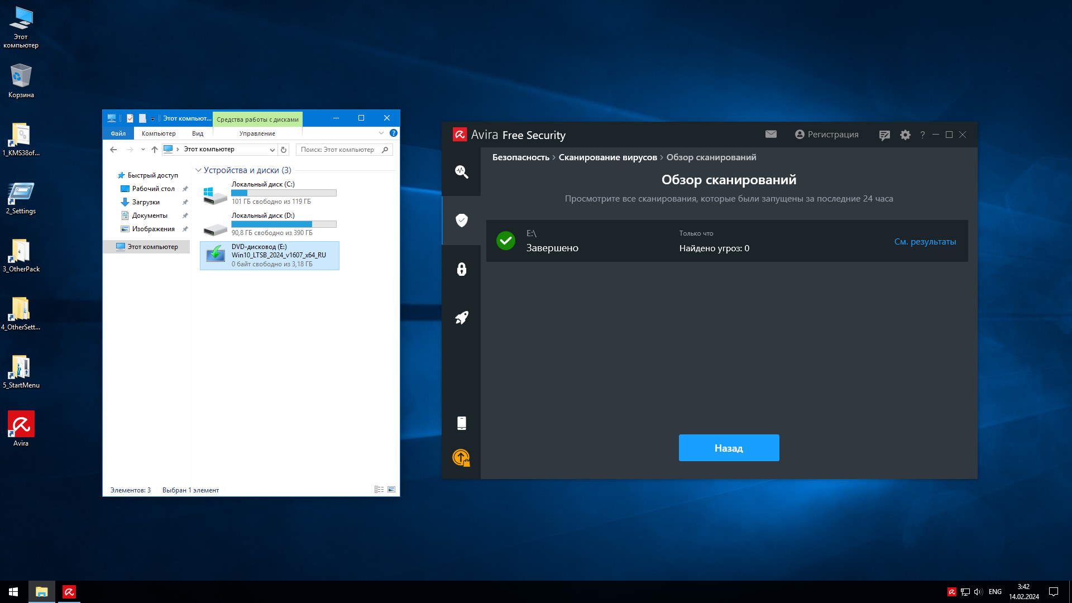Image resolution: width=1072 pixels, height=603 pixels.
Task: Click the mobile device sidebar icon
Action: (461, 423)
